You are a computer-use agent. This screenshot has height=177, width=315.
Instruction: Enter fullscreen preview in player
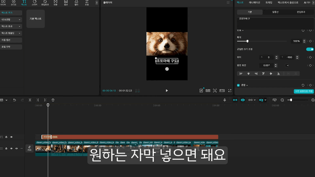[x=230, y=91]
